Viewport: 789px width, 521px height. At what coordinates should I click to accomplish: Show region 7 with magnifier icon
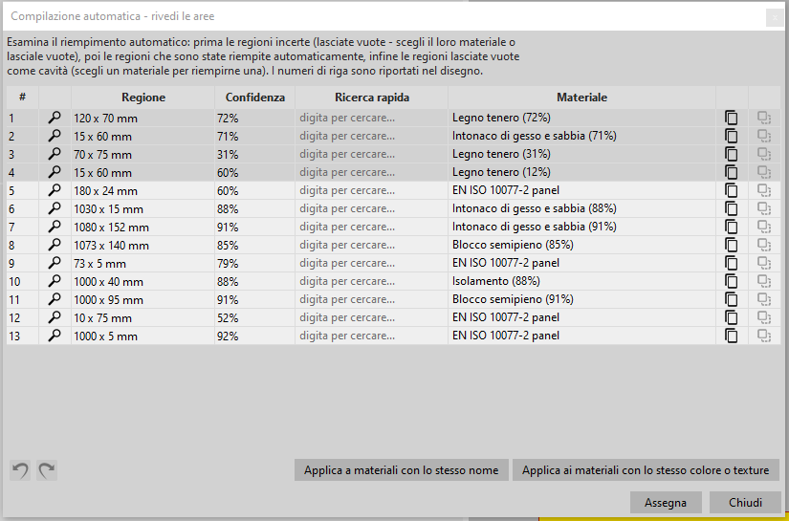tap(55, 227)
